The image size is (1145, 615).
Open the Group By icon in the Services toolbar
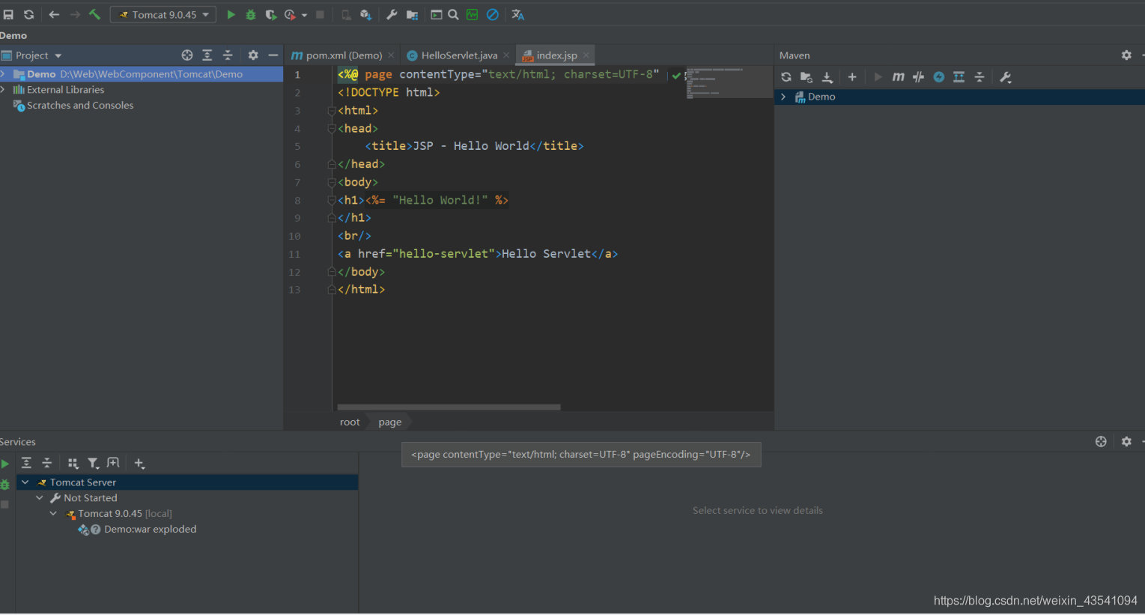[x=73, y=464]
